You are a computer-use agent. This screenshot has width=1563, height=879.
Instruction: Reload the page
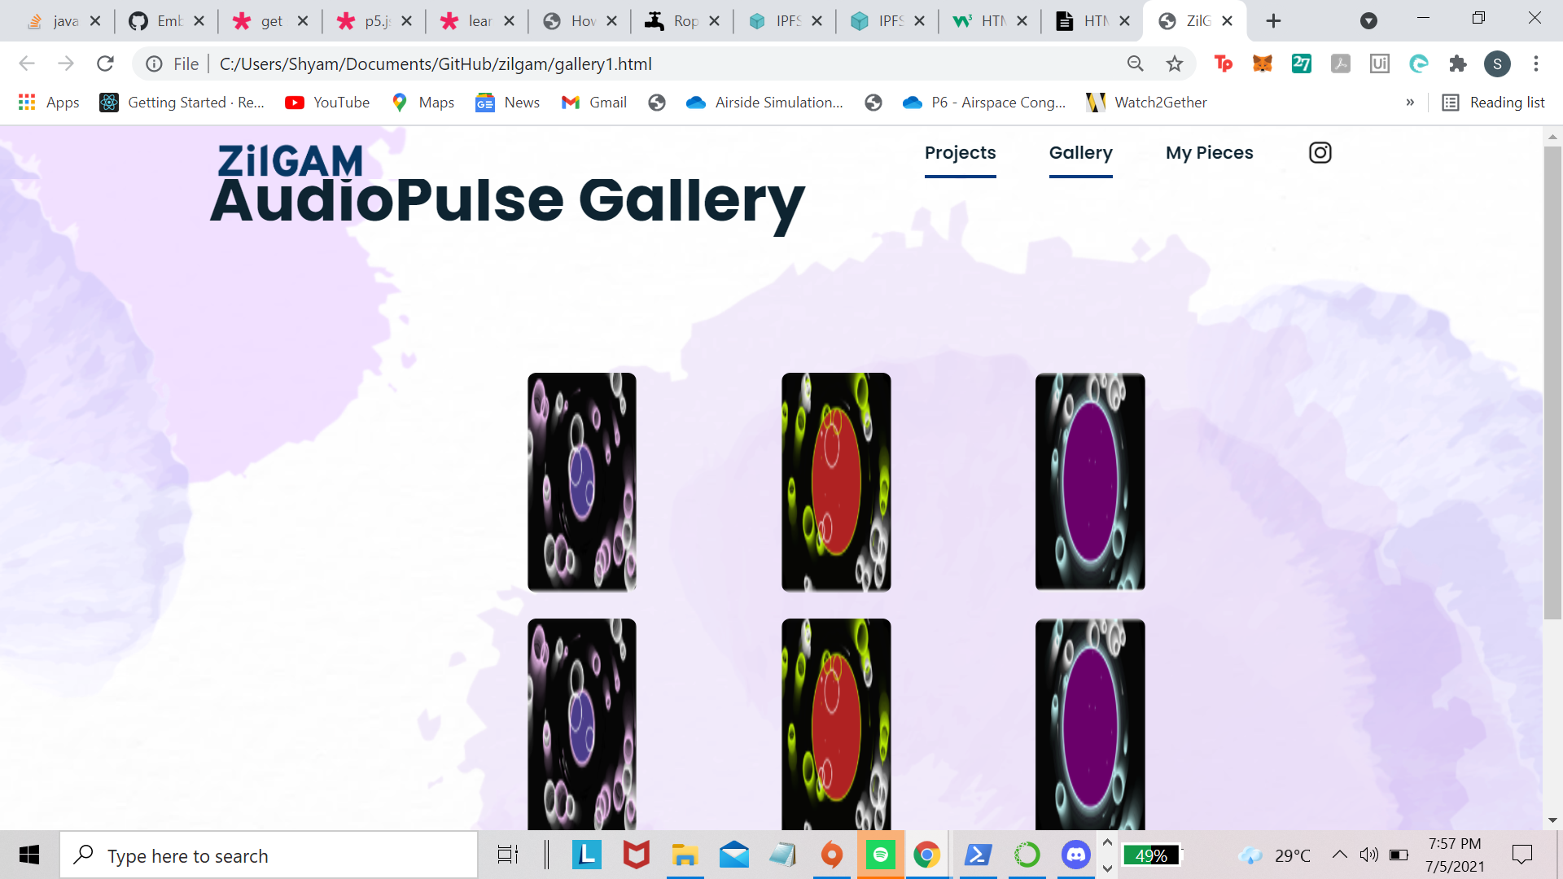tap(105, 63)
